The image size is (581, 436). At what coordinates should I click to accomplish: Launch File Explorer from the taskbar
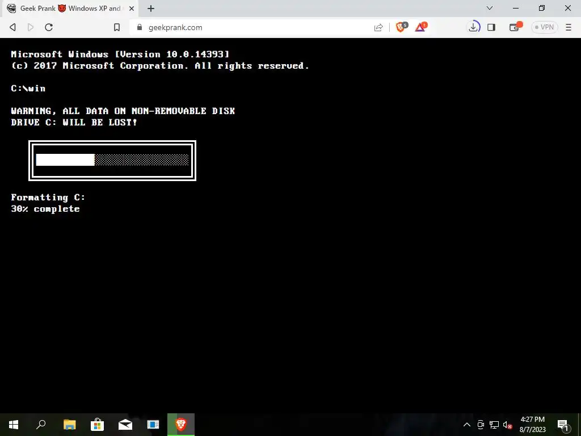pyautogui.click(x=69, y=425)
